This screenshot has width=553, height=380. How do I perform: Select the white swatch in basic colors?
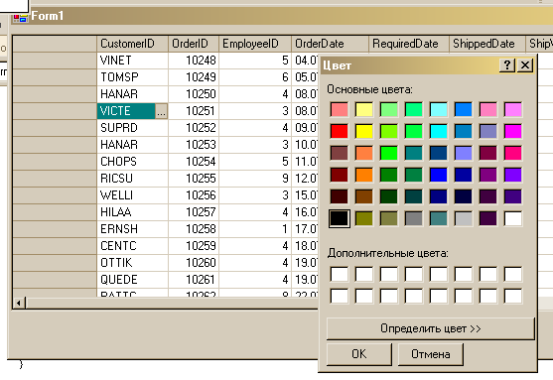tap(513, 218)
